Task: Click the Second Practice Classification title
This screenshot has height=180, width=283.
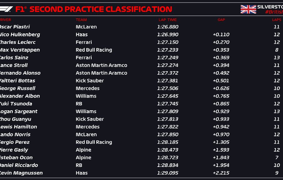Action: [x=101, y=9]
